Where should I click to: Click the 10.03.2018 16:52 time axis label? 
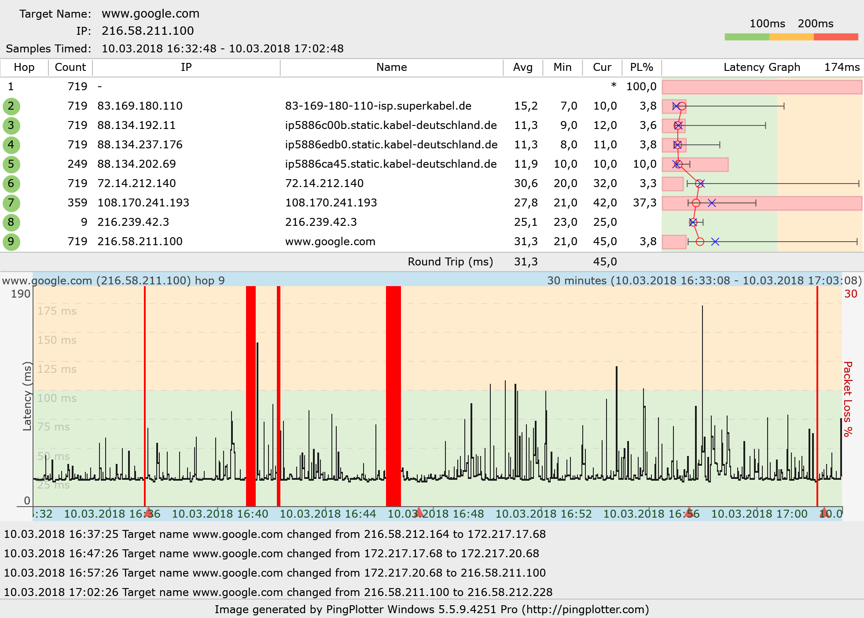(544, 514)
